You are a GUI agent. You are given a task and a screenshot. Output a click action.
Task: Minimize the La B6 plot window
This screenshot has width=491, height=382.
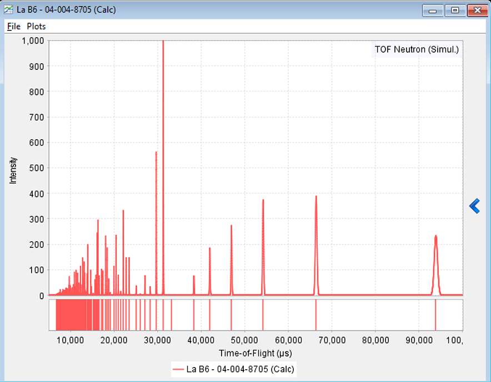(x=433, y=11)
